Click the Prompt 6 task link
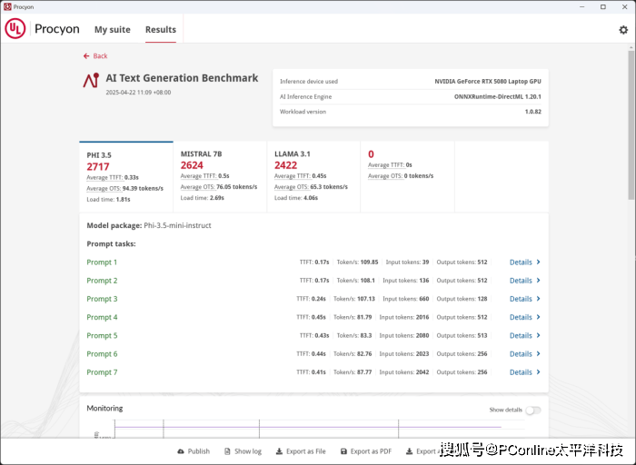The width and height of the screenshot is (636, 465). point(102,354)
